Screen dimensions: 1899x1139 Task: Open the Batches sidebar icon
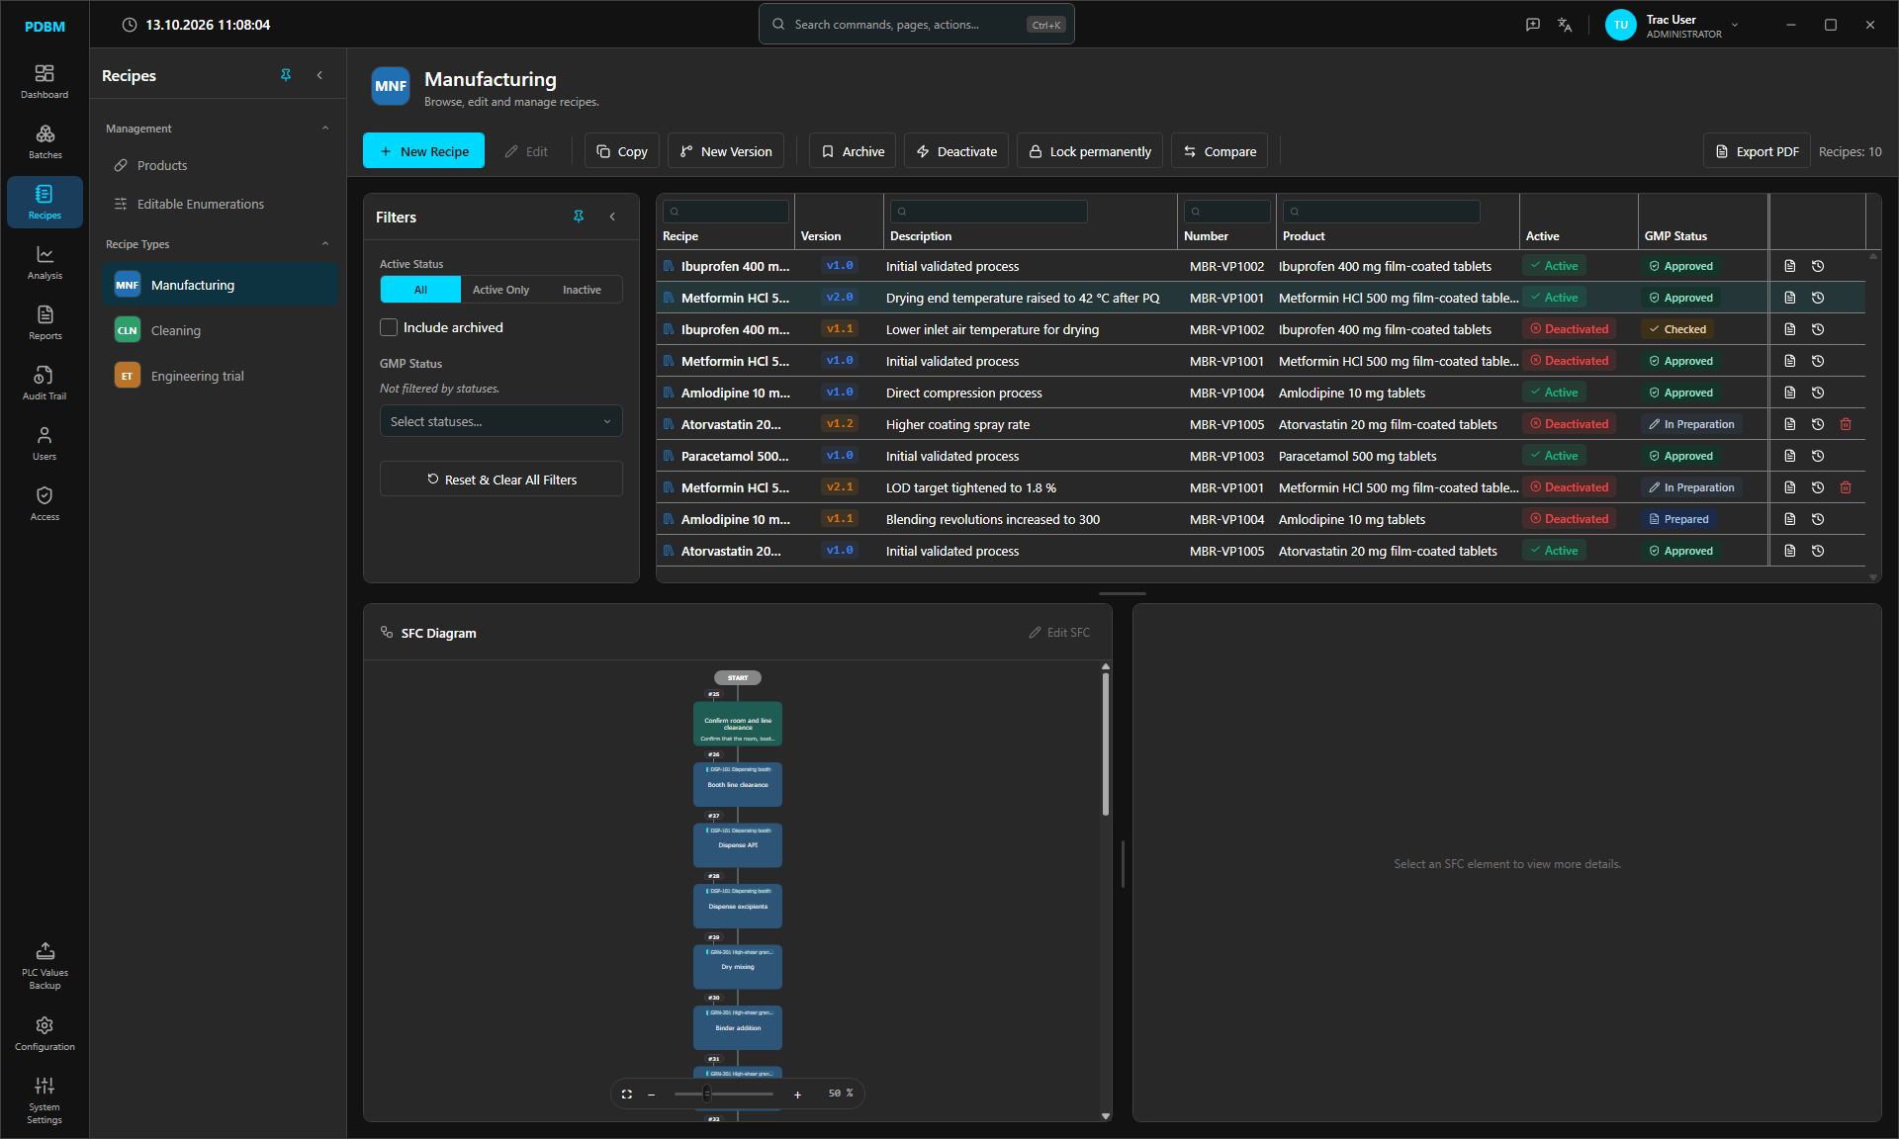(x=45, y=141)
